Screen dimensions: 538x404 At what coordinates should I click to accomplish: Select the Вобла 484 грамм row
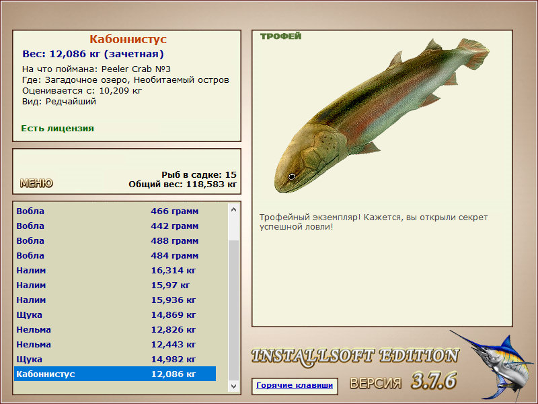pyautogui.click(x=115, y=255)
